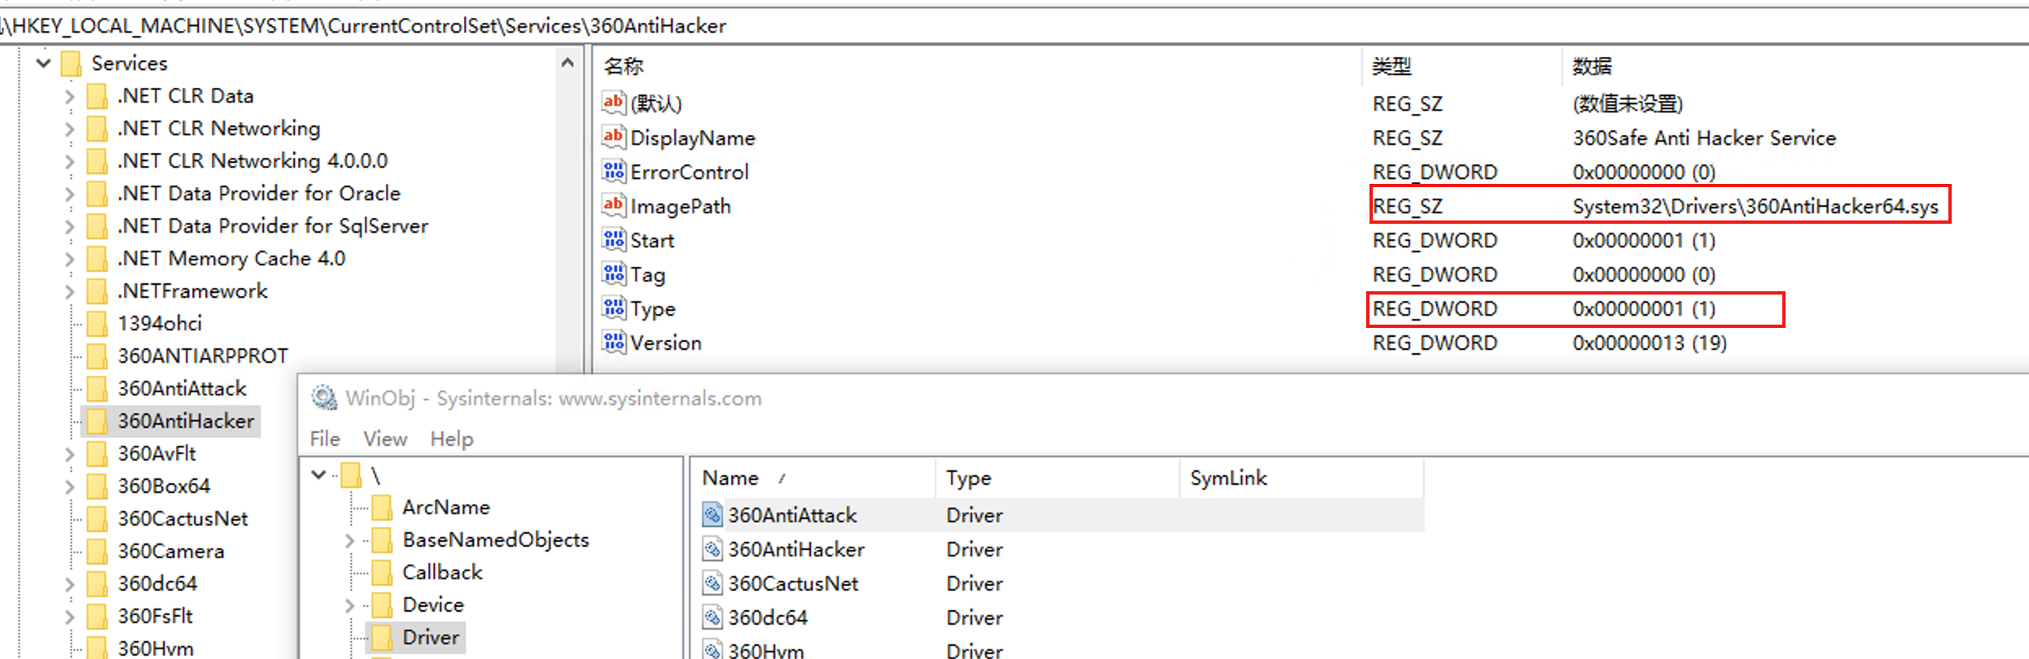
Task: Select the .NET CLR Networking key
Action: tap(218, 128)
